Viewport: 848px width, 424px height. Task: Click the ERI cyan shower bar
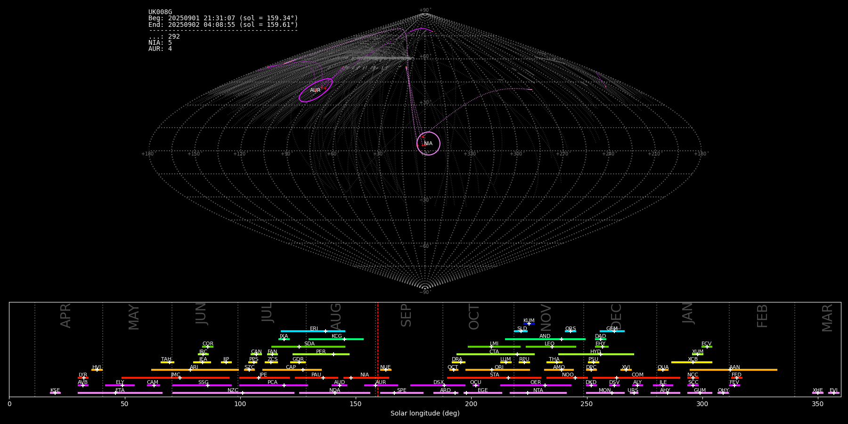tap(313, 331)
